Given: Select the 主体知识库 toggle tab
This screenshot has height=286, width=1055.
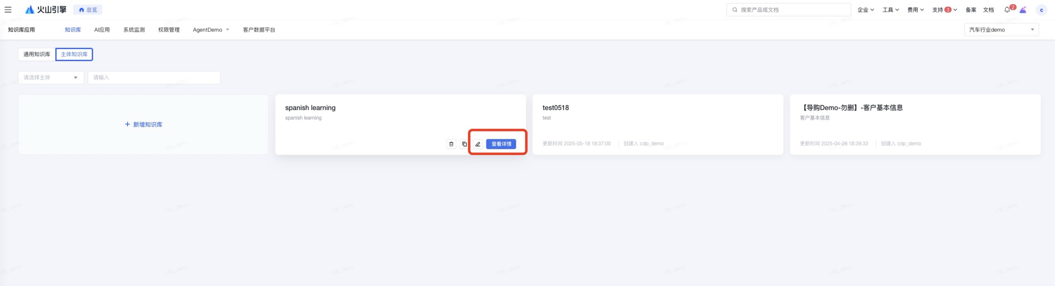Looking at the screenshot, I should point(74,54).
